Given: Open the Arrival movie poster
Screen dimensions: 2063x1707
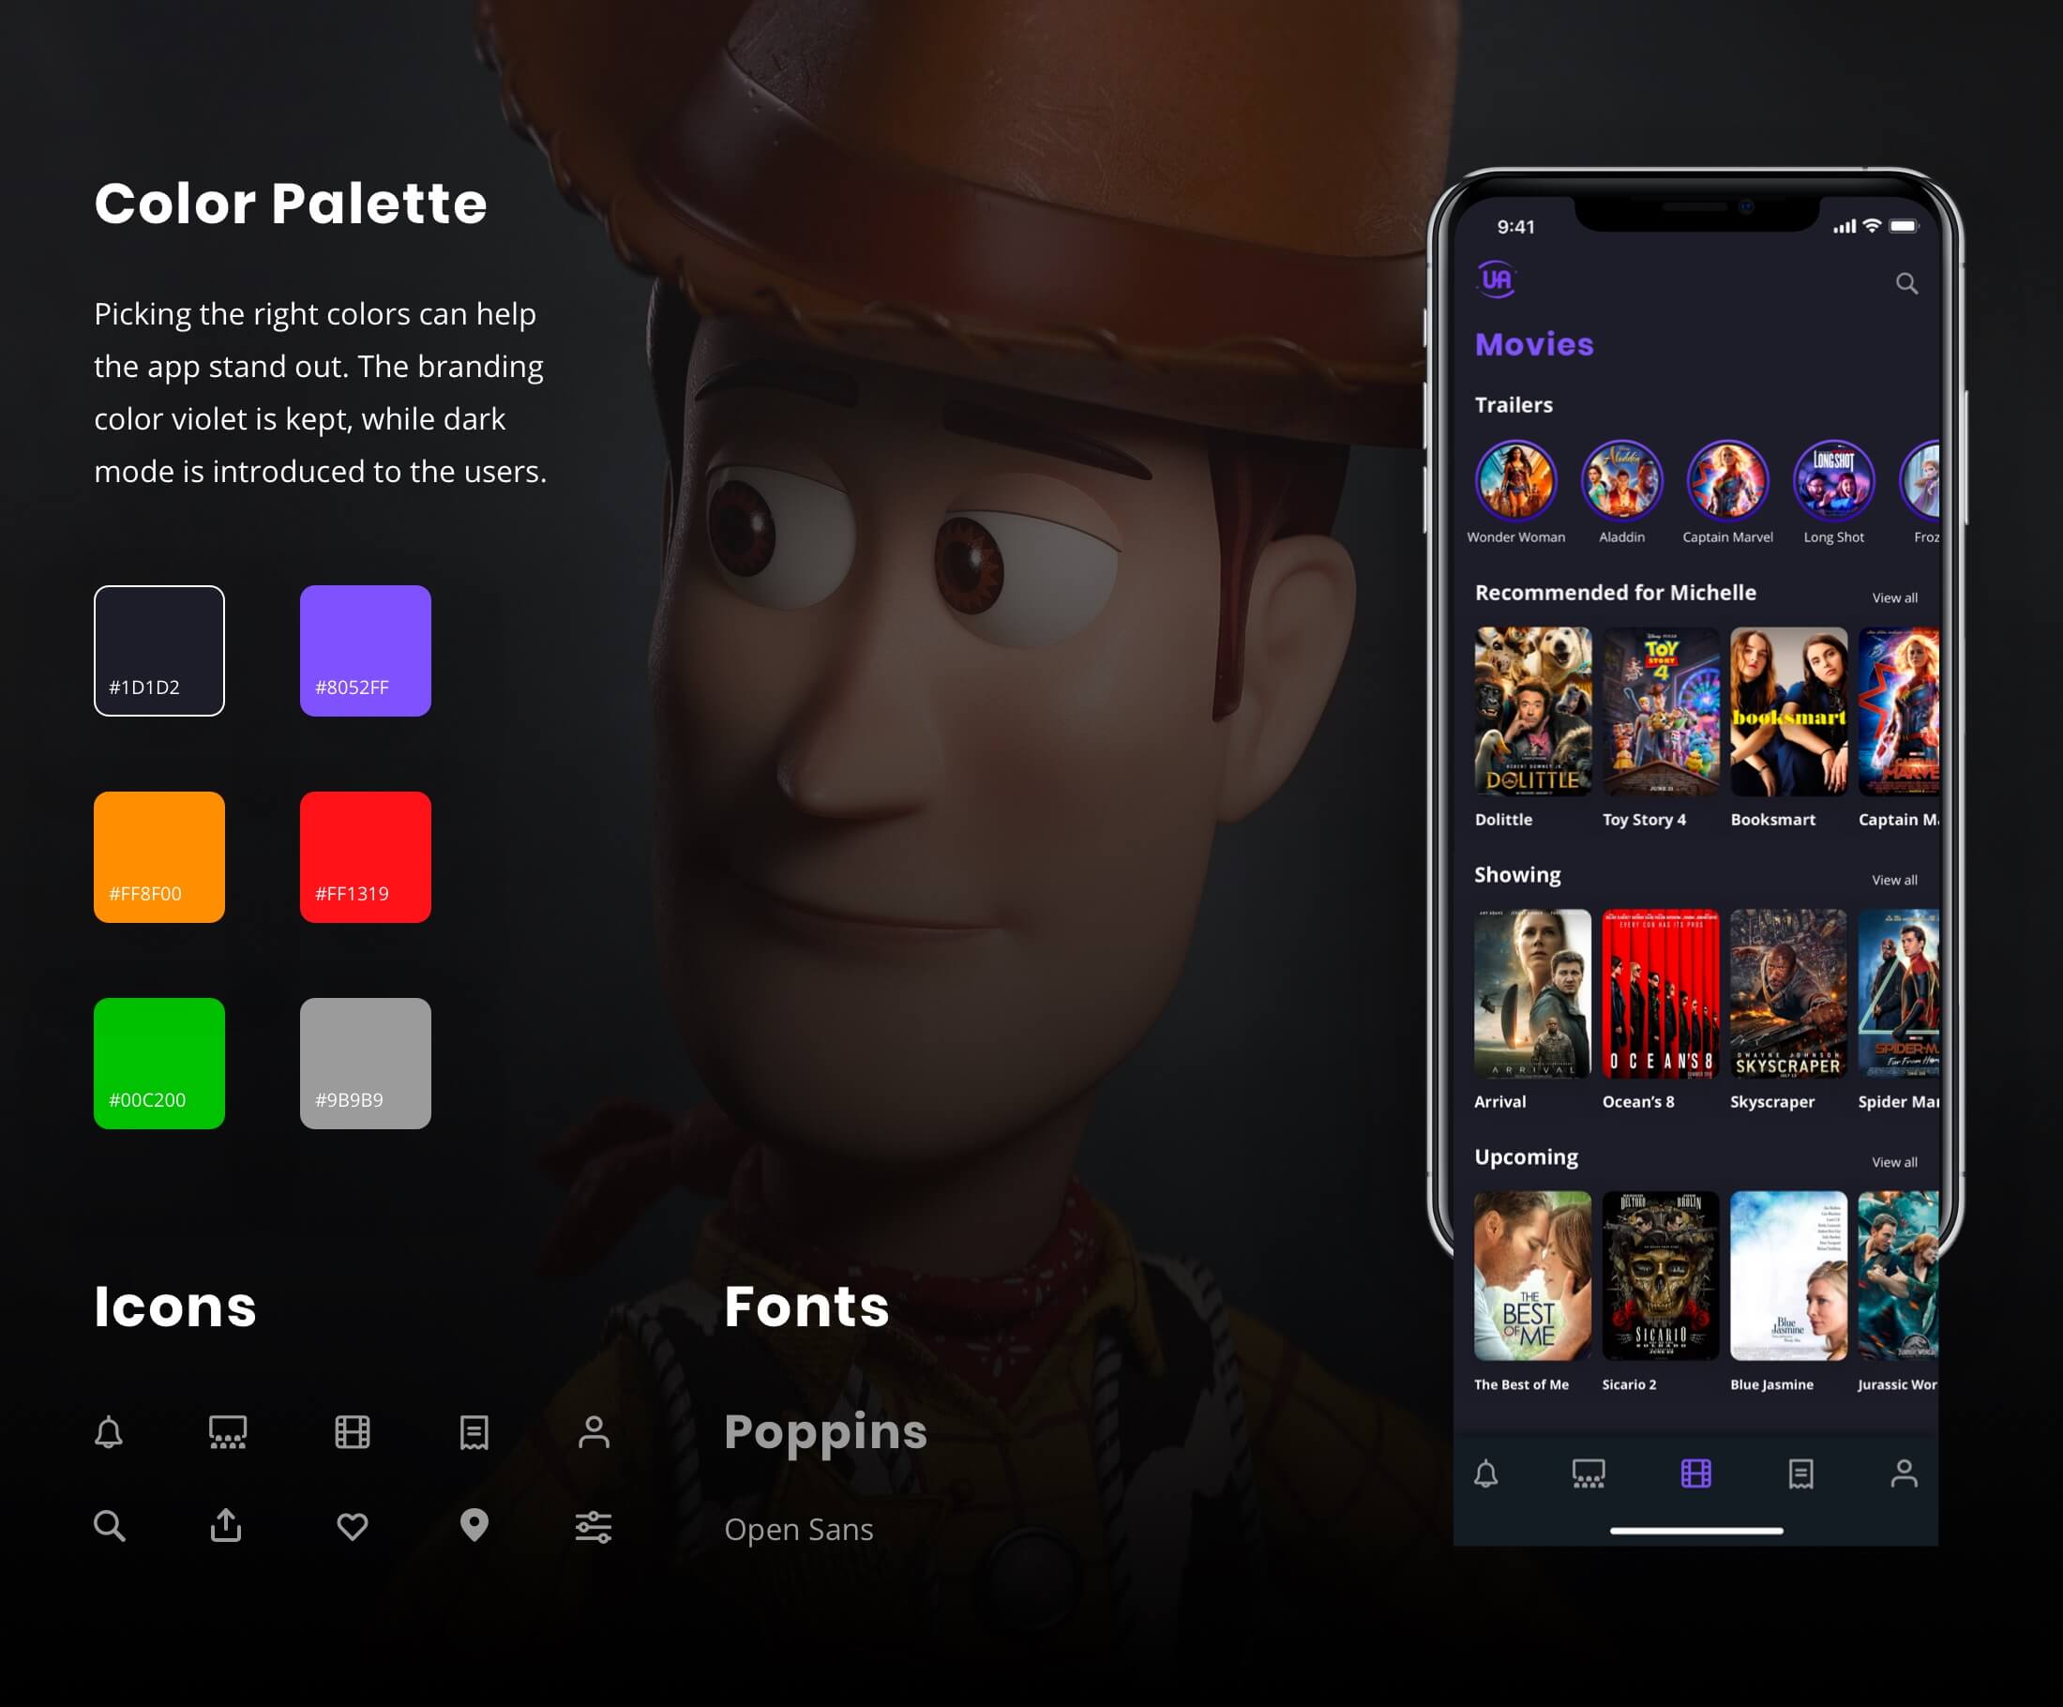Looking at the screenshot, I should coord(1532,993).
